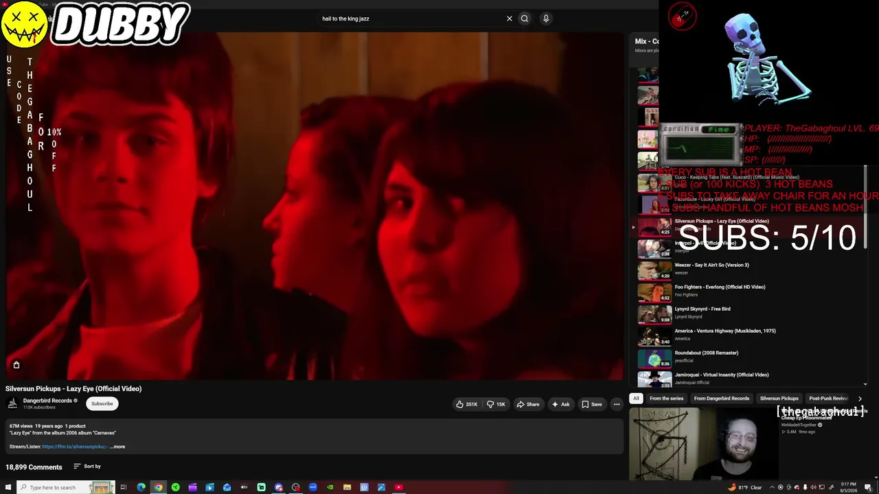Open the three-dot more actions menu

click(617, 404)
